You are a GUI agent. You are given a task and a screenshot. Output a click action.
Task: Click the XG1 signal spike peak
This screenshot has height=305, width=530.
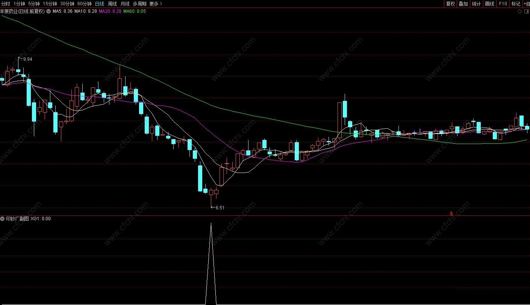(x=211, y=224)
